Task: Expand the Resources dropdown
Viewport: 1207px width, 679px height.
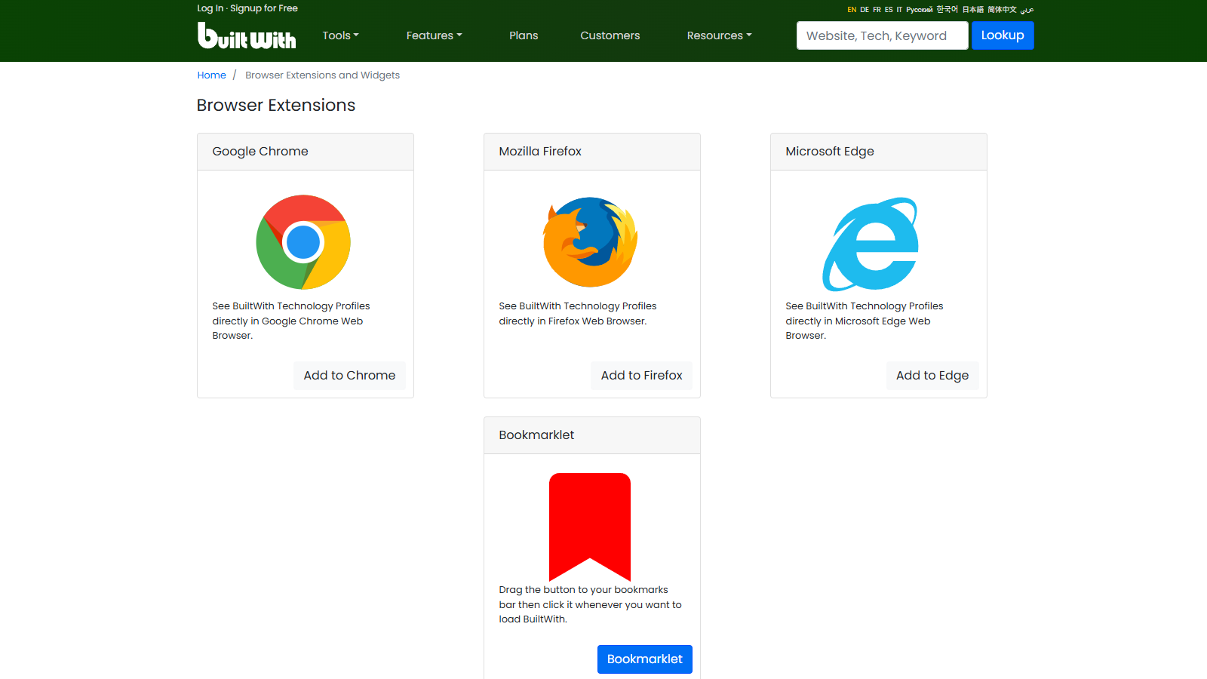Action: point(719,35)
